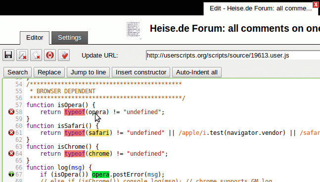This screenshot has height=182, width=320.
Task: Click the error marker on line 58
Action: click(11, 112)
